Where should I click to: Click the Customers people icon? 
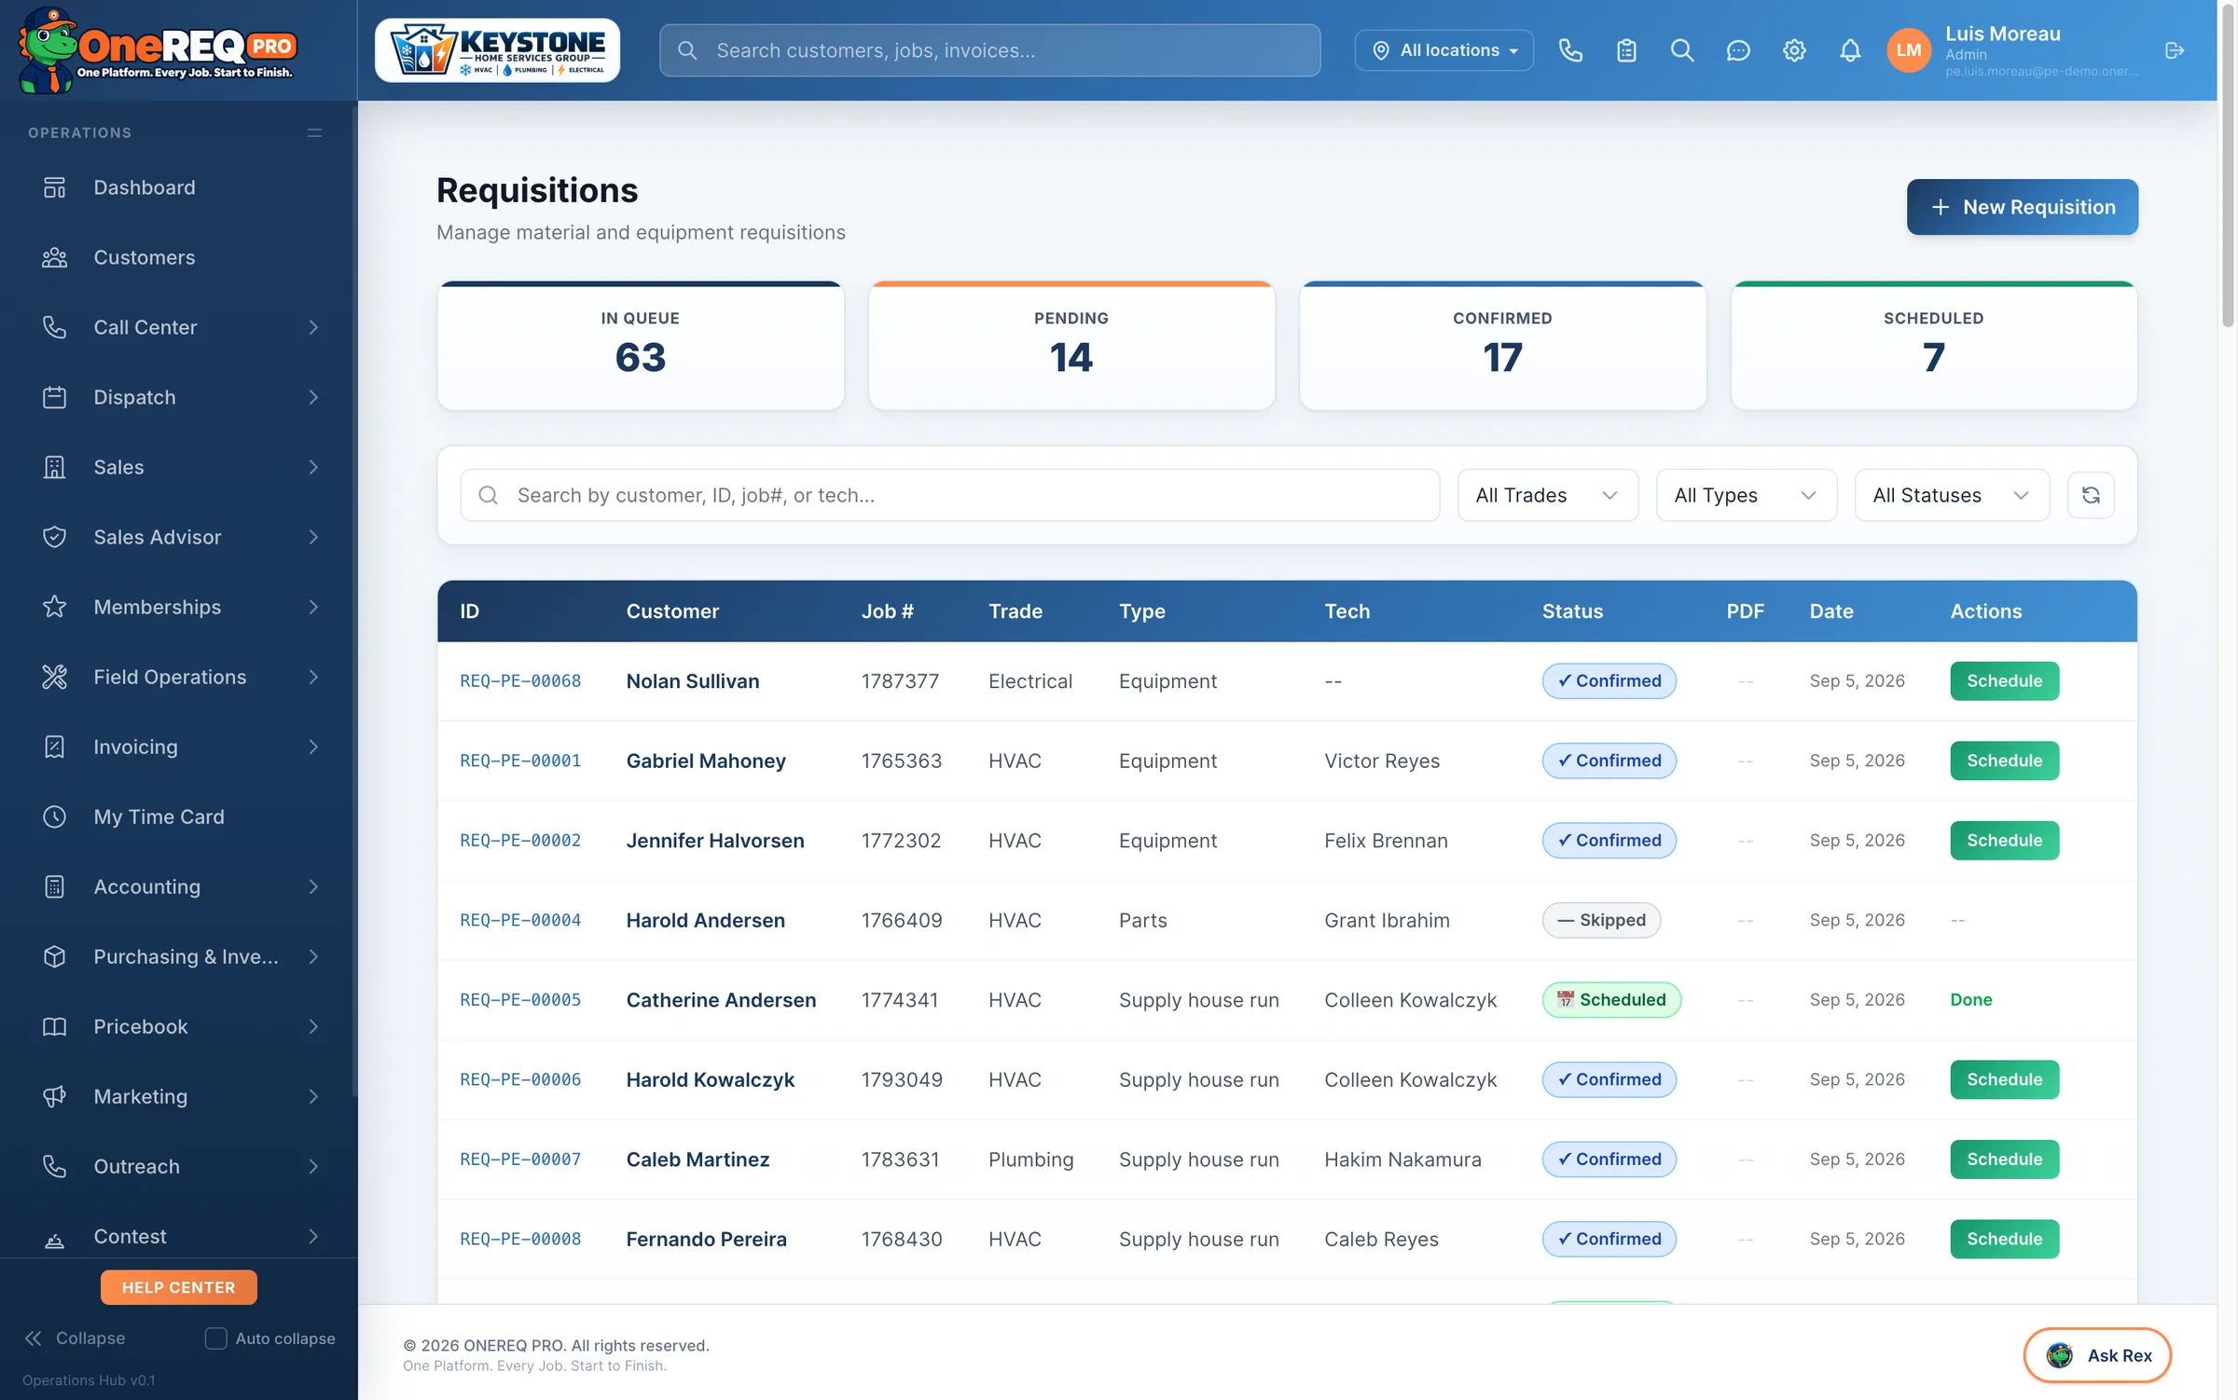pos(55,257)
